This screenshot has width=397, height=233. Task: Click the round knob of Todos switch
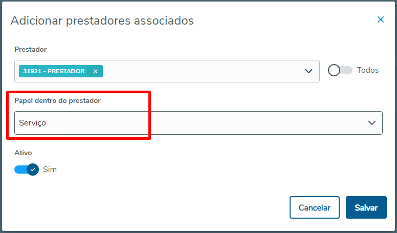tap(334, 70)
